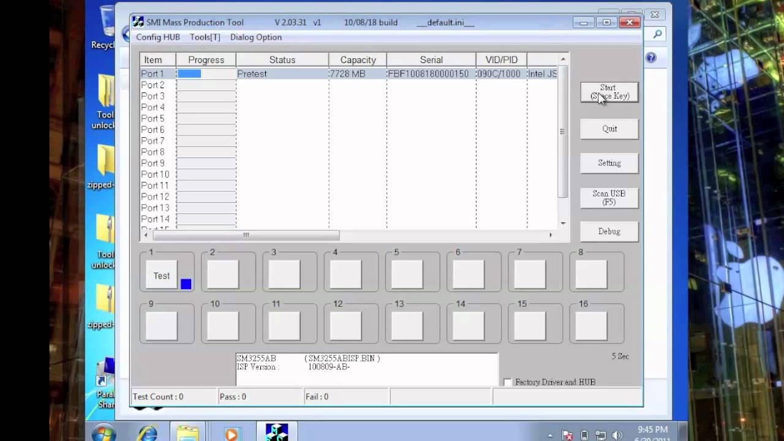Open the Config HUB menu
The image size is (784, 441).
158,37
